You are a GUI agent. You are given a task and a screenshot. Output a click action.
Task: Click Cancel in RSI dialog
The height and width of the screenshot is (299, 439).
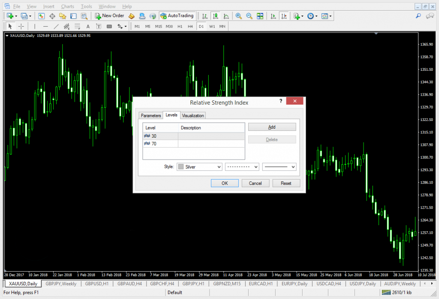256,183
